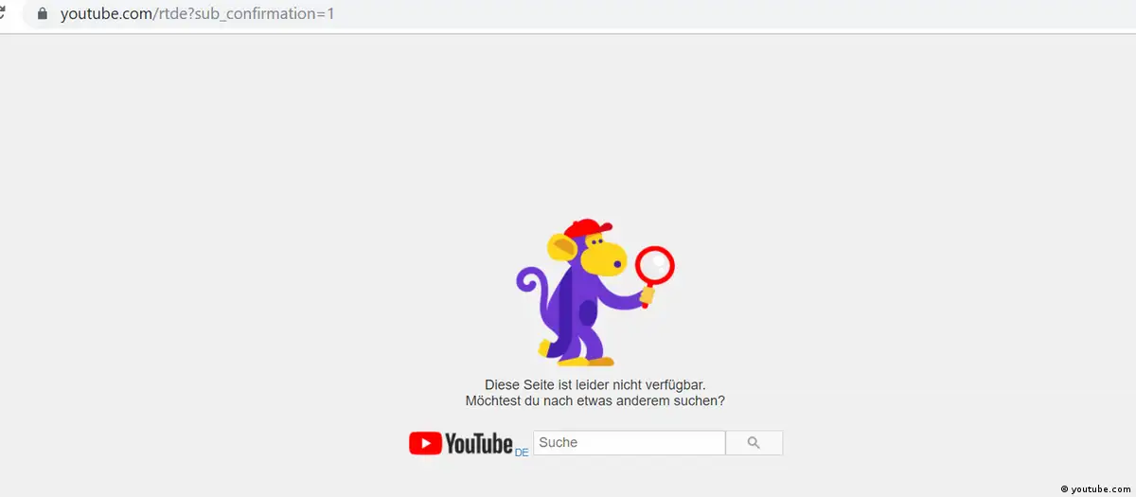1136x497 pixels.
Task: Click the YouTube wordmark text
Action: coord(478,443)
